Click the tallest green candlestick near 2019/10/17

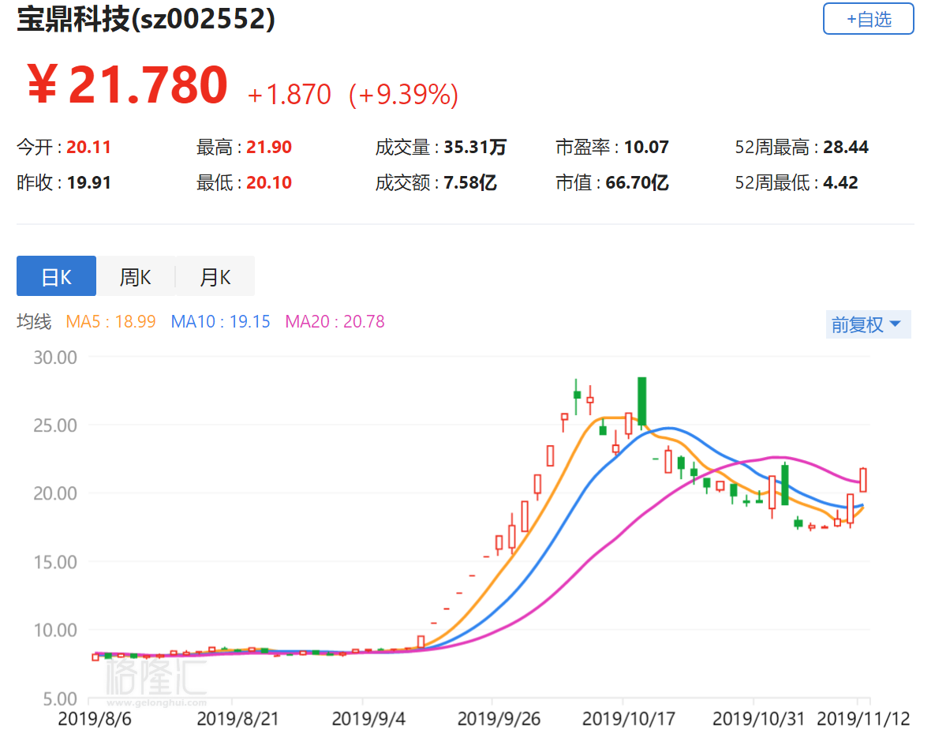(x=641, y=401)
